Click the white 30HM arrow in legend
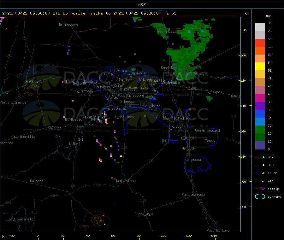 (260, 165)
